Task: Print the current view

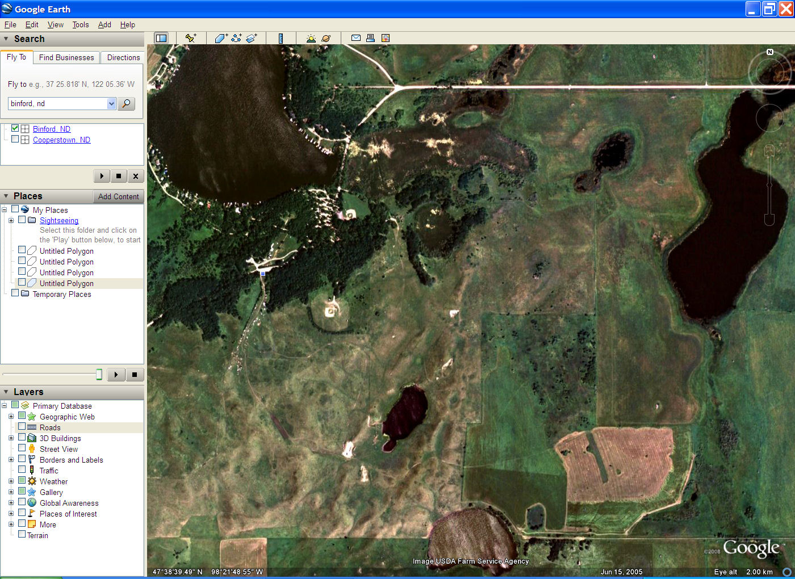Action: [370, 38]
